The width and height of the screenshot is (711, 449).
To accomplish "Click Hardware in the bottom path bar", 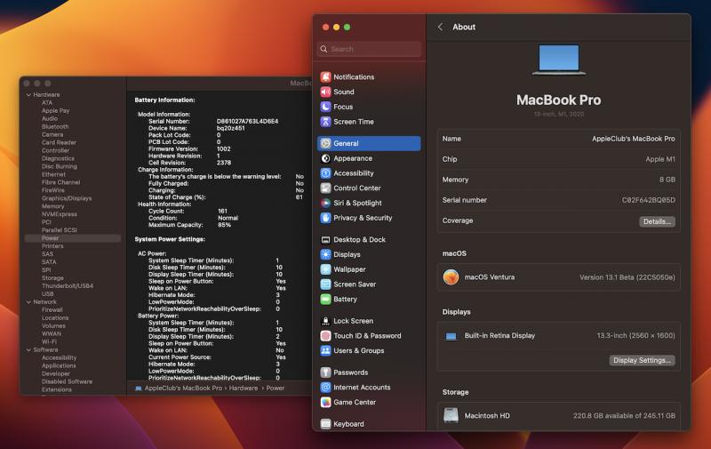I will pyautogui.click(x=244, y=389).
